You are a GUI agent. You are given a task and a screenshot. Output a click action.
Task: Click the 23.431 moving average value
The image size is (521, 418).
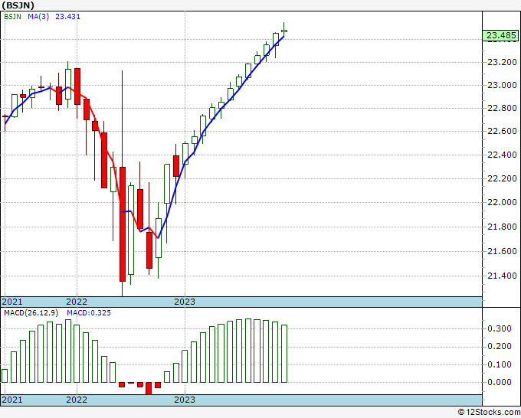[67, 17]
